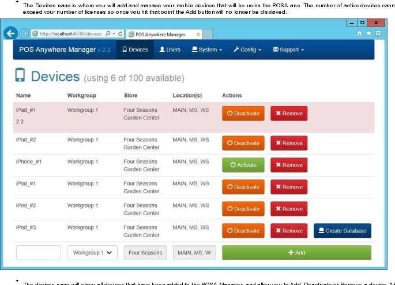This screenshot has height=285, width=395.
Task: Maximize the browser window
Action: (362, 23)
